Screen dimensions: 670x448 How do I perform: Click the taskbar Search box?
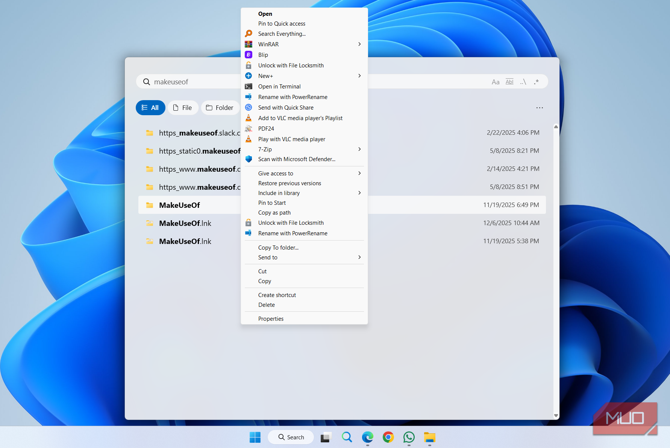click(x=291, y=437)
